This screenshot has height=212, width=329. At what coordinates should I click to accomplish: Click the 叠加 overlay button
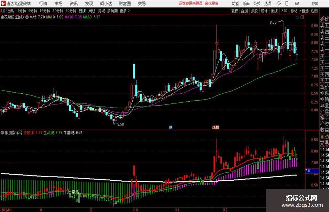(244, 11)
